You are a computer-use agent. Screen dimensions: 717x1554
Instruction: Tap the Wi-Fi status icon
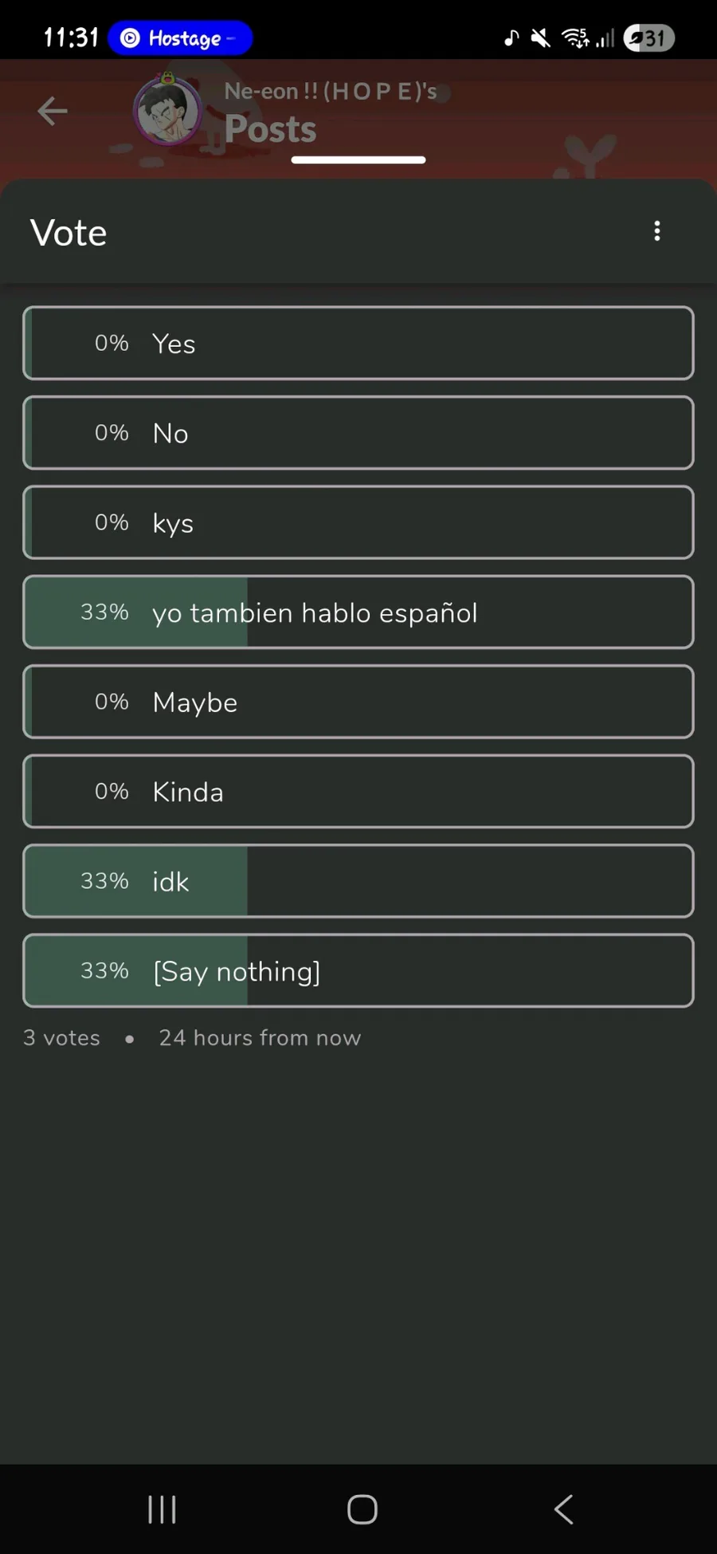click(x=575, y=38)
